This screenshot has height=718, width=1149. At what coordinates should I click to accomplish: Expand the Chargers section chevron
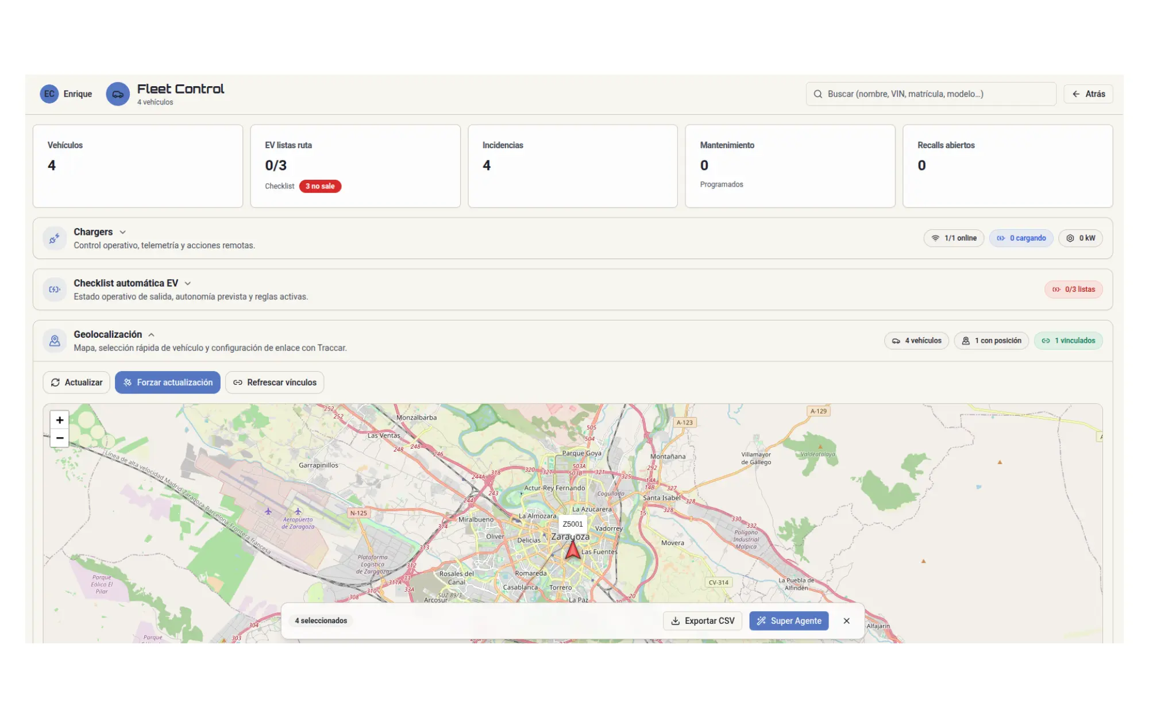[x=122, y=232]
